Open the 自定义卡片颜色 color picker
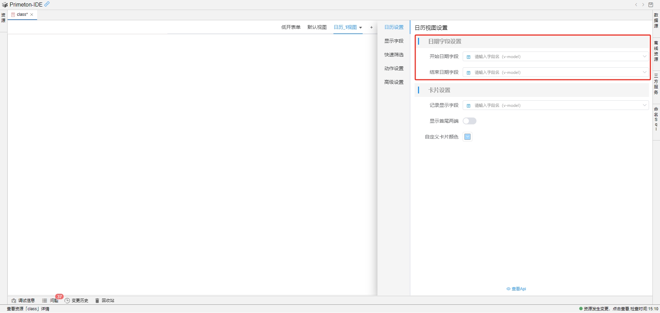 (467, 137)
